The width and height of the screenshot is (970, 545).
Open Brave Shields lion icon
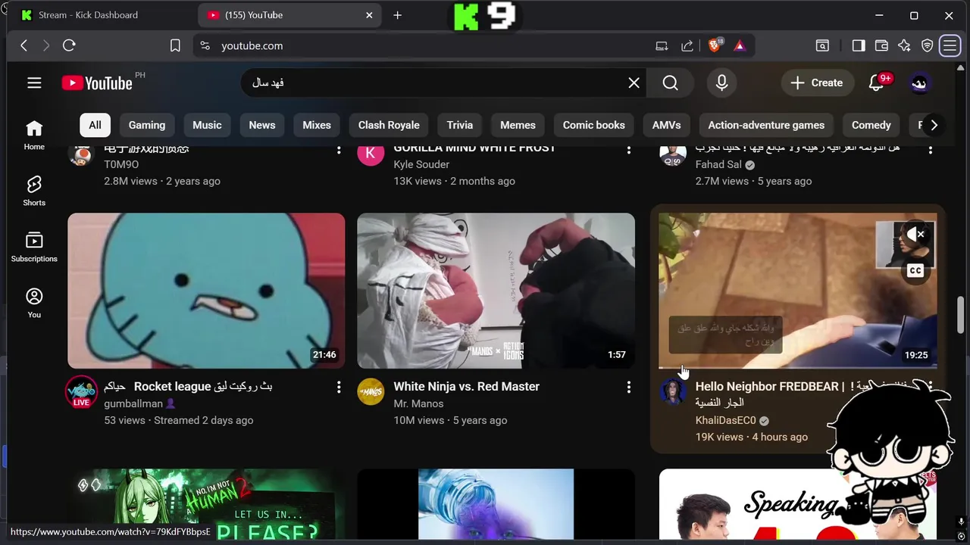[715, 46]
